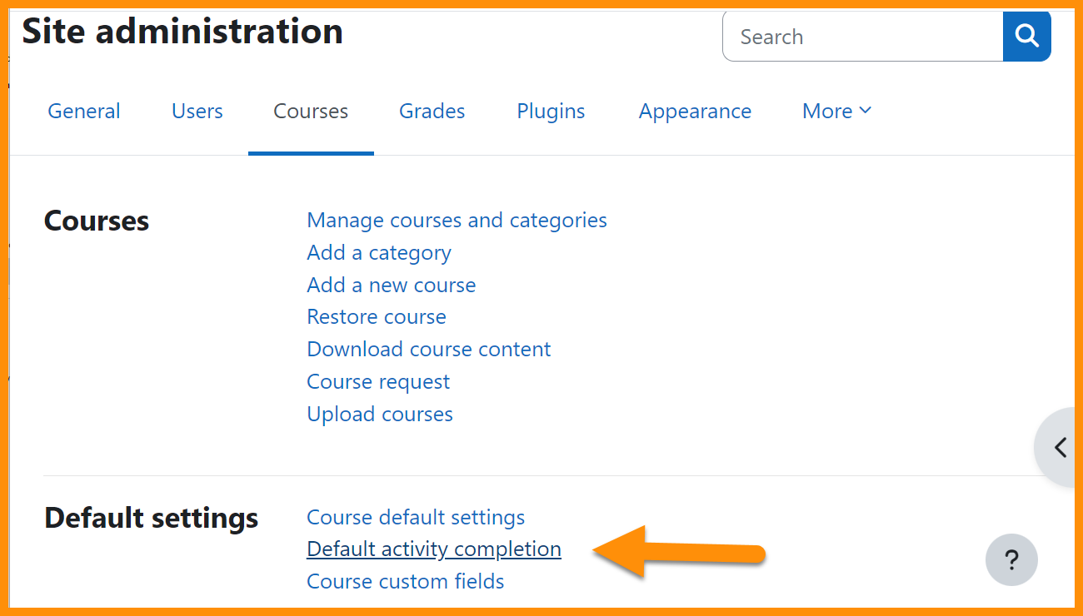The width and height of the screenshot is (1083, 616).
Task: Open Add a new course
Action: (391, 285)
